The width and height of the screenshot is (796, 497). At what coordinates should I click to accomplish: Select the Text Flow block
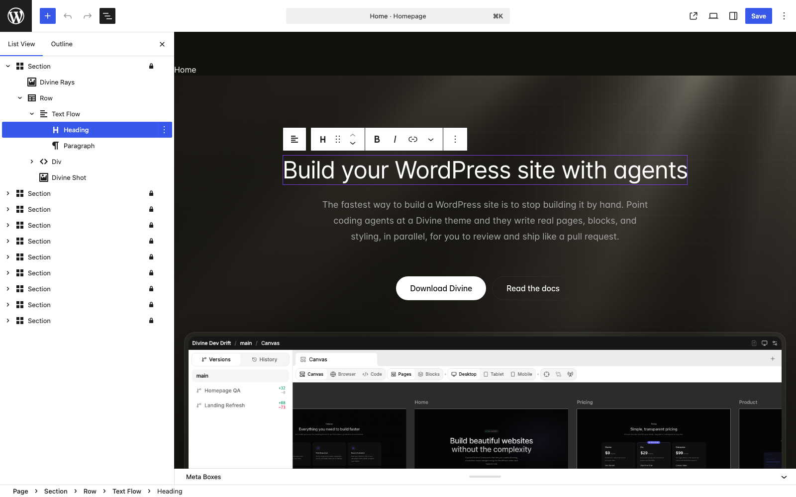coord(66,114)
